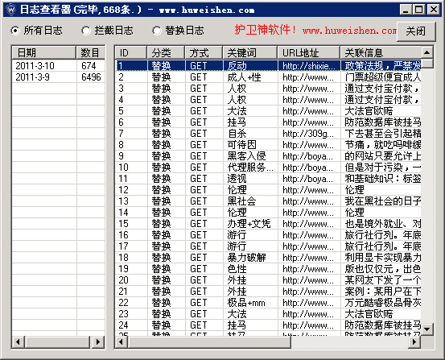Click log table scroll down arrow
Image resolution: width=445 pixels, height=360 pixels.
(426, 329)
